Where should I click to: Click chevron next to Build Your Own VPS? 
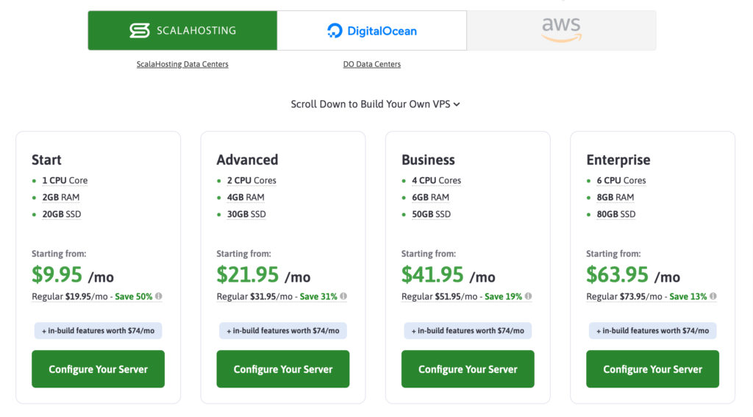point(457,104)
